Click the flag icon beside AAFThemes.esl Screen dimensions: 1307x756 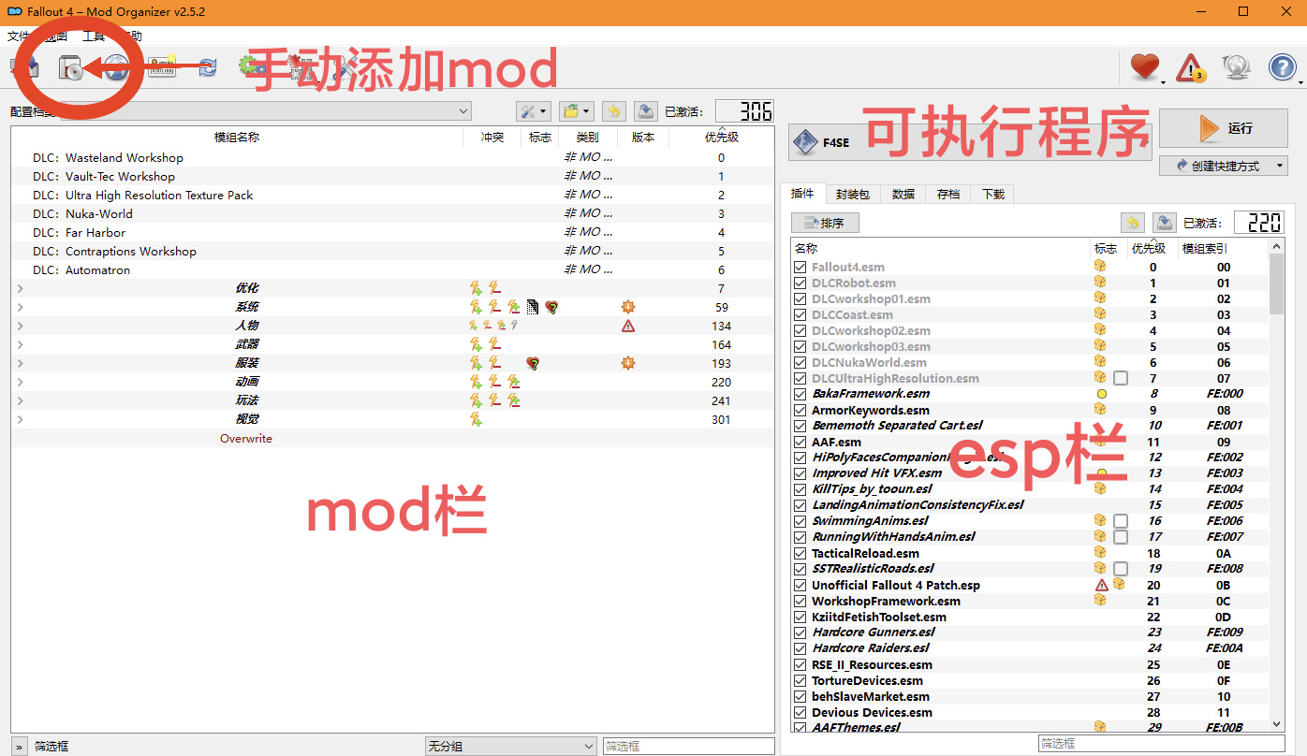pyautogui.click(x=1100, y=727)
